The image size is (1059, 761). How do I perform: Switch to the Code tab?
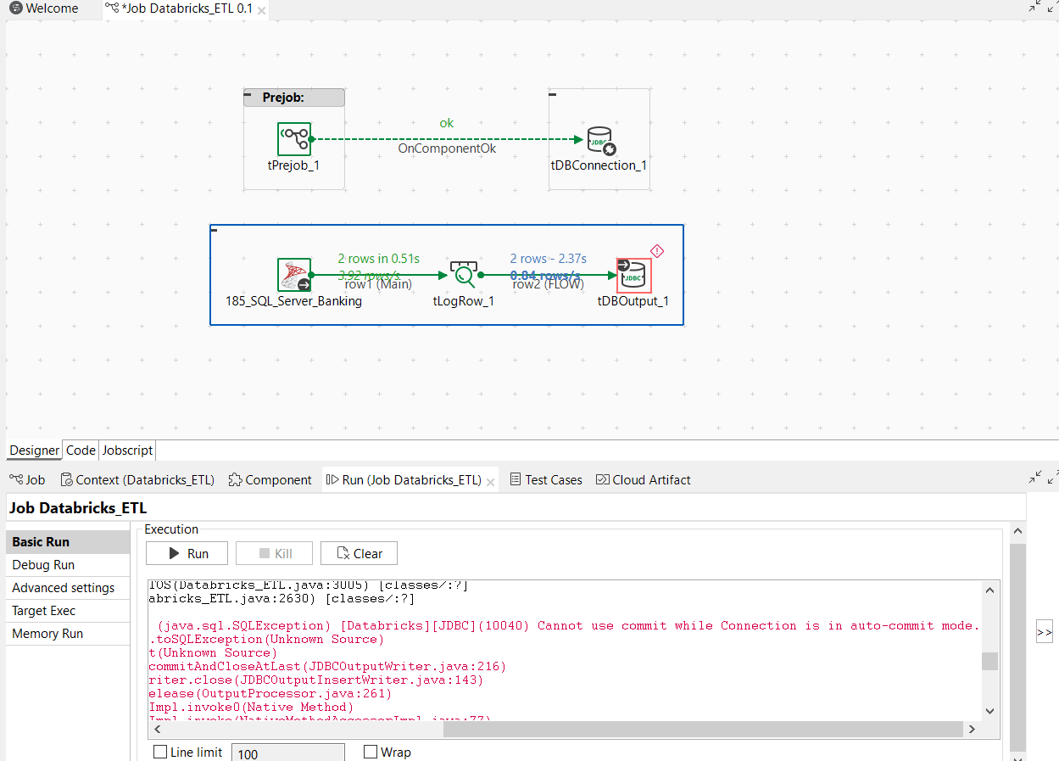[x=81, y=450]
